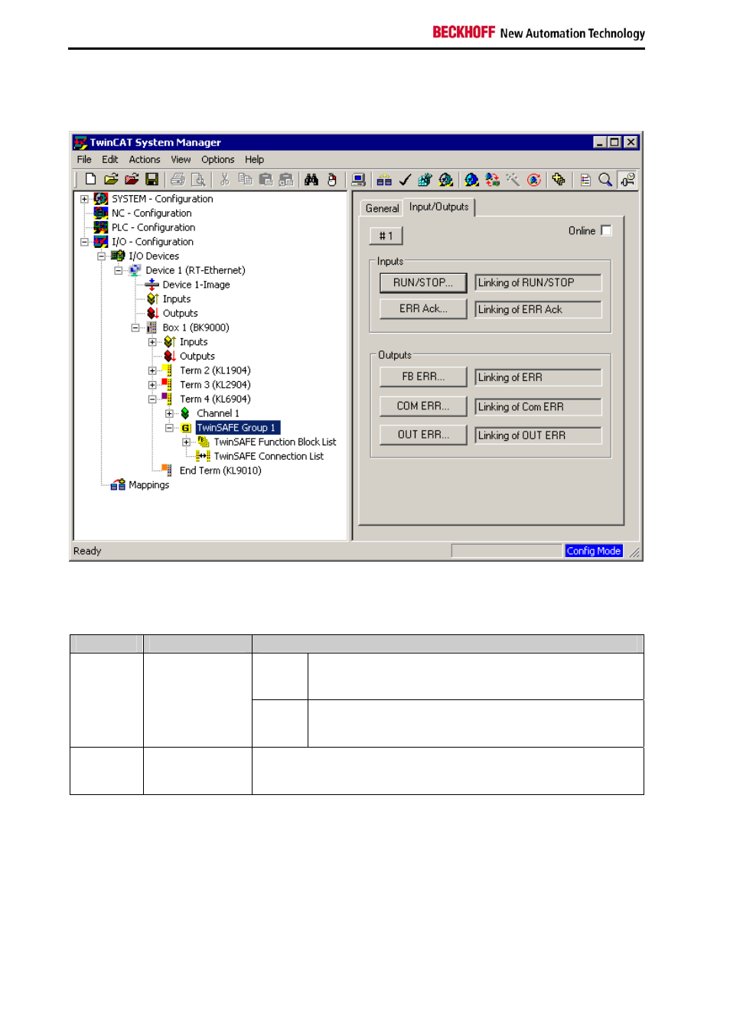This screenshot has height=1033, width=730.
Task: Select PLC - Configuration in the tree
Action: [x=153, y=227]
